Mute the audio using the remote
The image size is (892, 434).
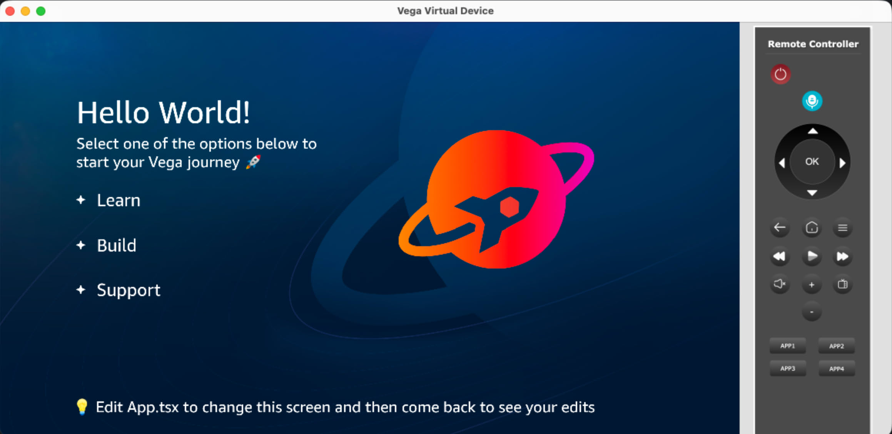[780, 285]
